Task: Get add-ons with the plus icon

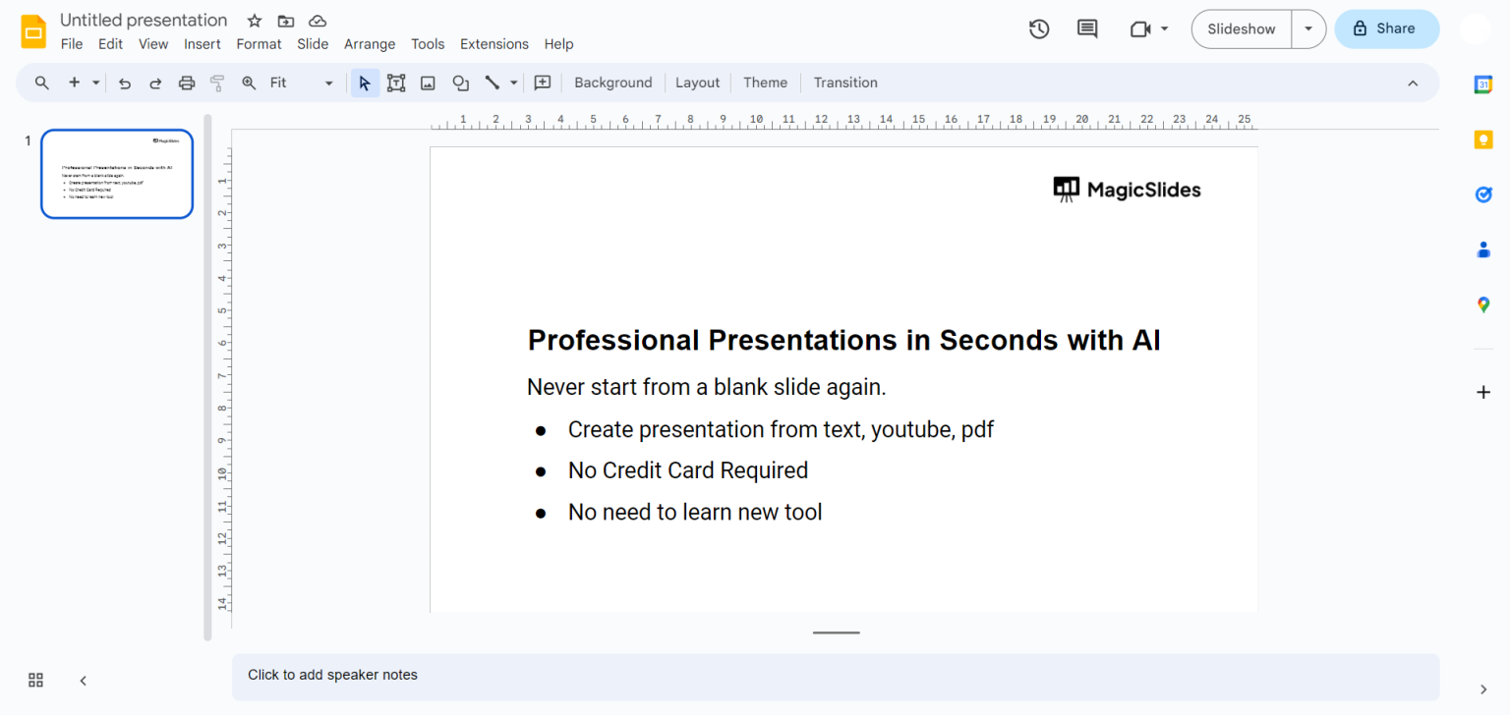Action: (1483, 393)
